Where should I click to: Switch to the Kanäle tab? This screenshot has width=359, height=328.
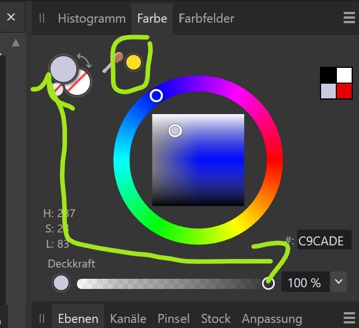point(128,318)
